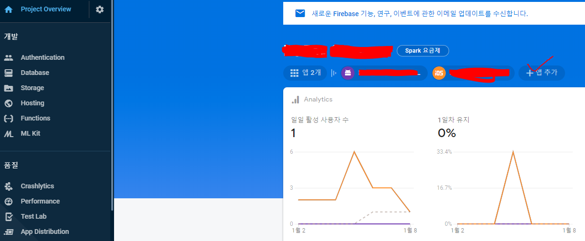Select Functions in the sidebar

(x=35, y=118)
